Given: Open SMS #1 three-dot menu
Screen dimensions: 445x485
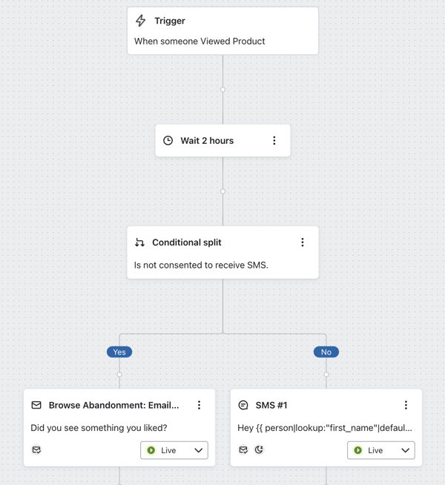Looking at the screenshot, I should (x=406, y=405).
